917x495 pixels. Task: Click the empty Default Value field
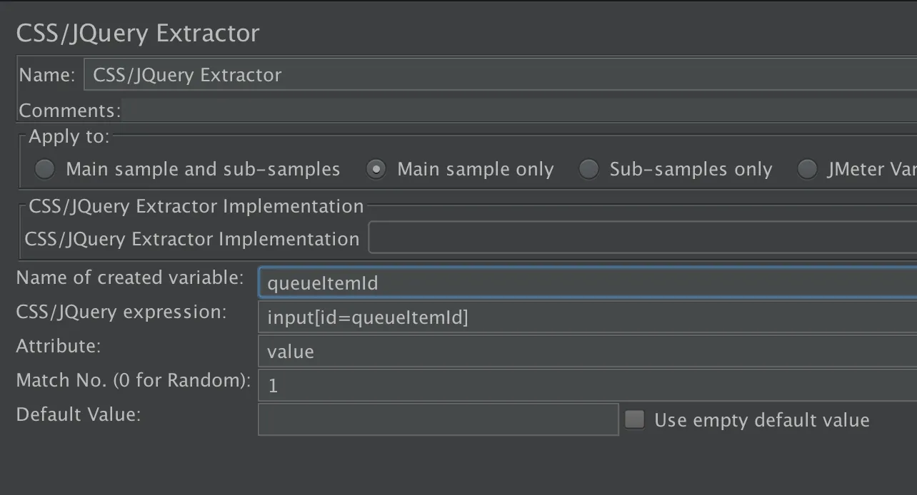click(438, 419)
